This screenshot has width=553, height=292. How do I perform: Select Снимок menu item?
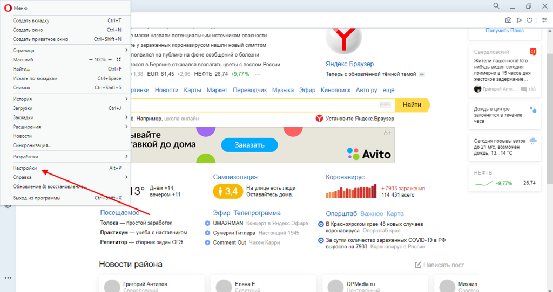[65, 88]
